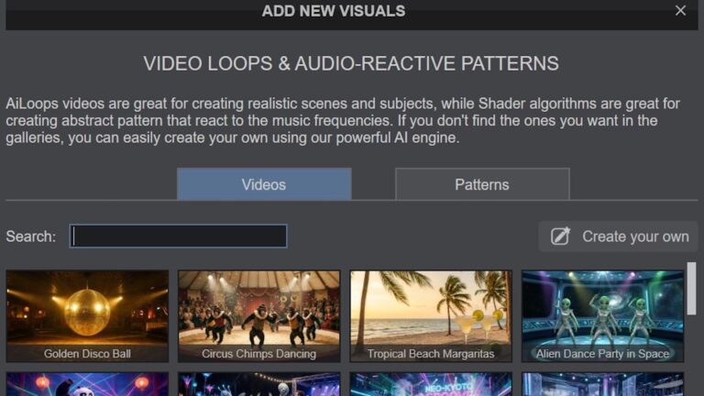The width and height of the screenshot is (704, 396).
Task: Click the video gallery scrollbar
Action: click(x=691, y=288)
